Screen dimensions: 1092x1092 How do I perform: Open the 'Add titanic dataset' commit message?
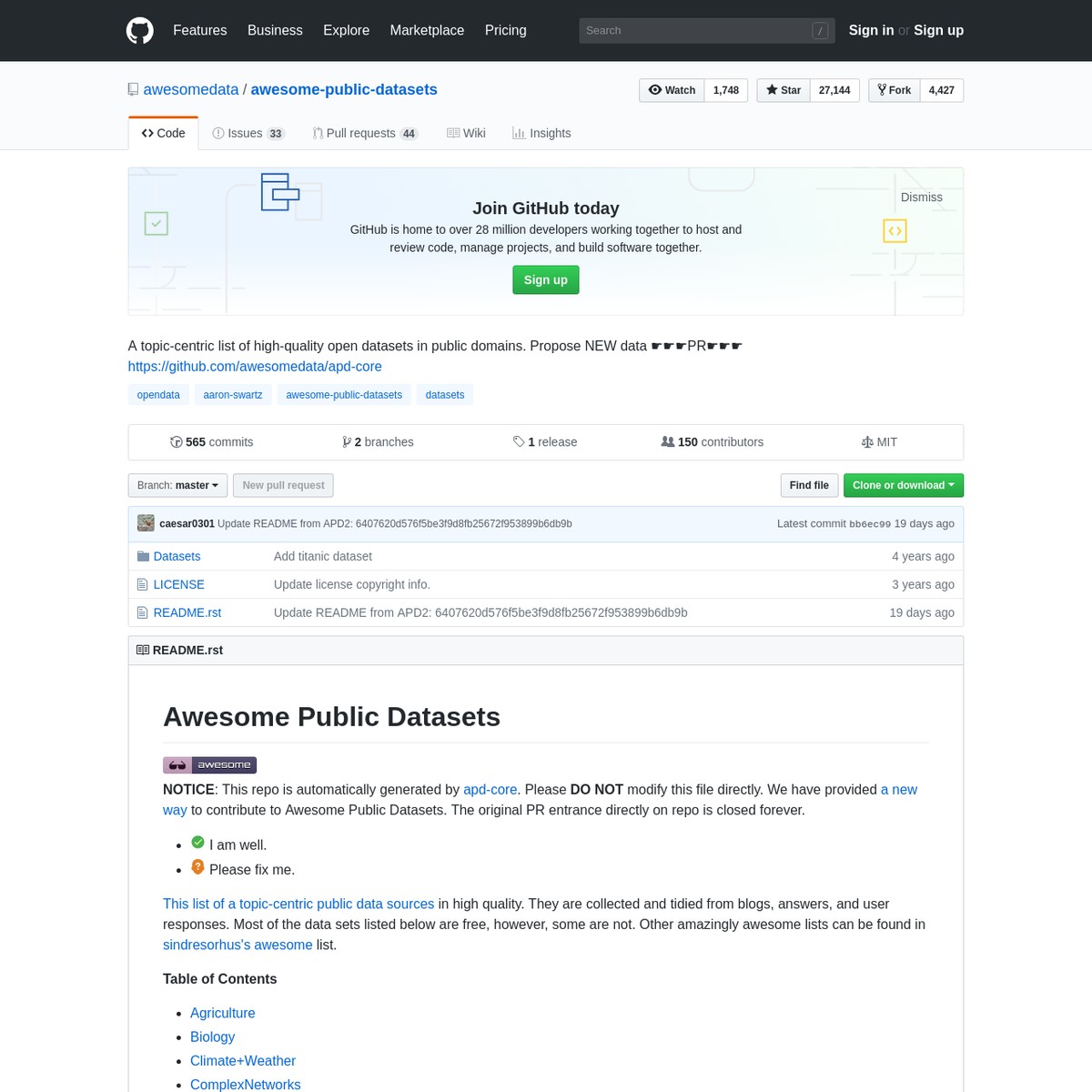coord(323,556)
